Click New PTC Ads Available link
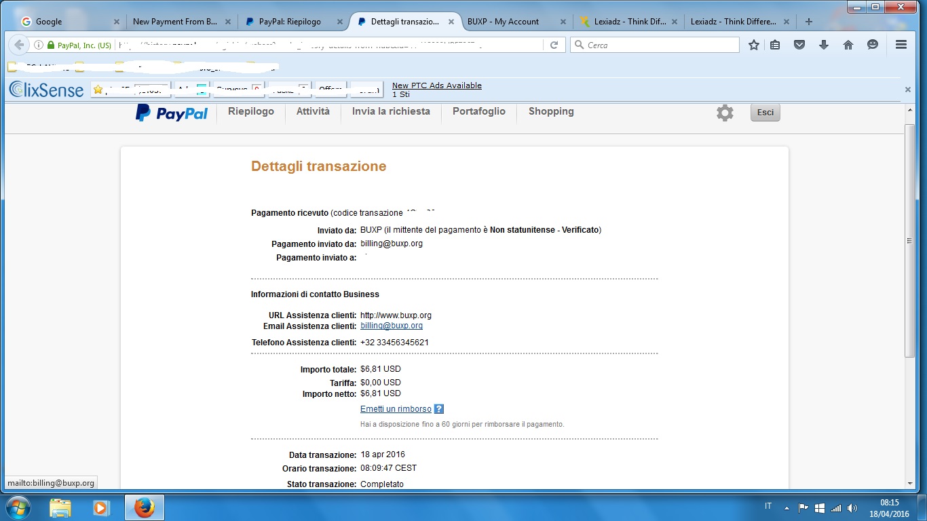This screenshot has height=521, width=927. pyautogui.click(x=437, y=85)
